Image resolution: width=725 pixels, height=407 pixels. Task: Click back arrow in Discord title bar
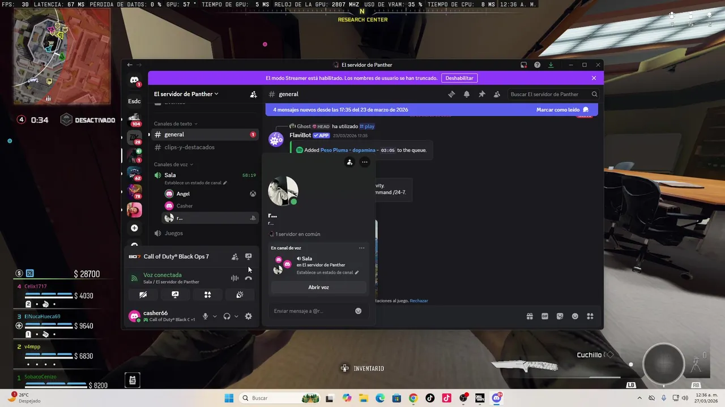tap(130, 65)
